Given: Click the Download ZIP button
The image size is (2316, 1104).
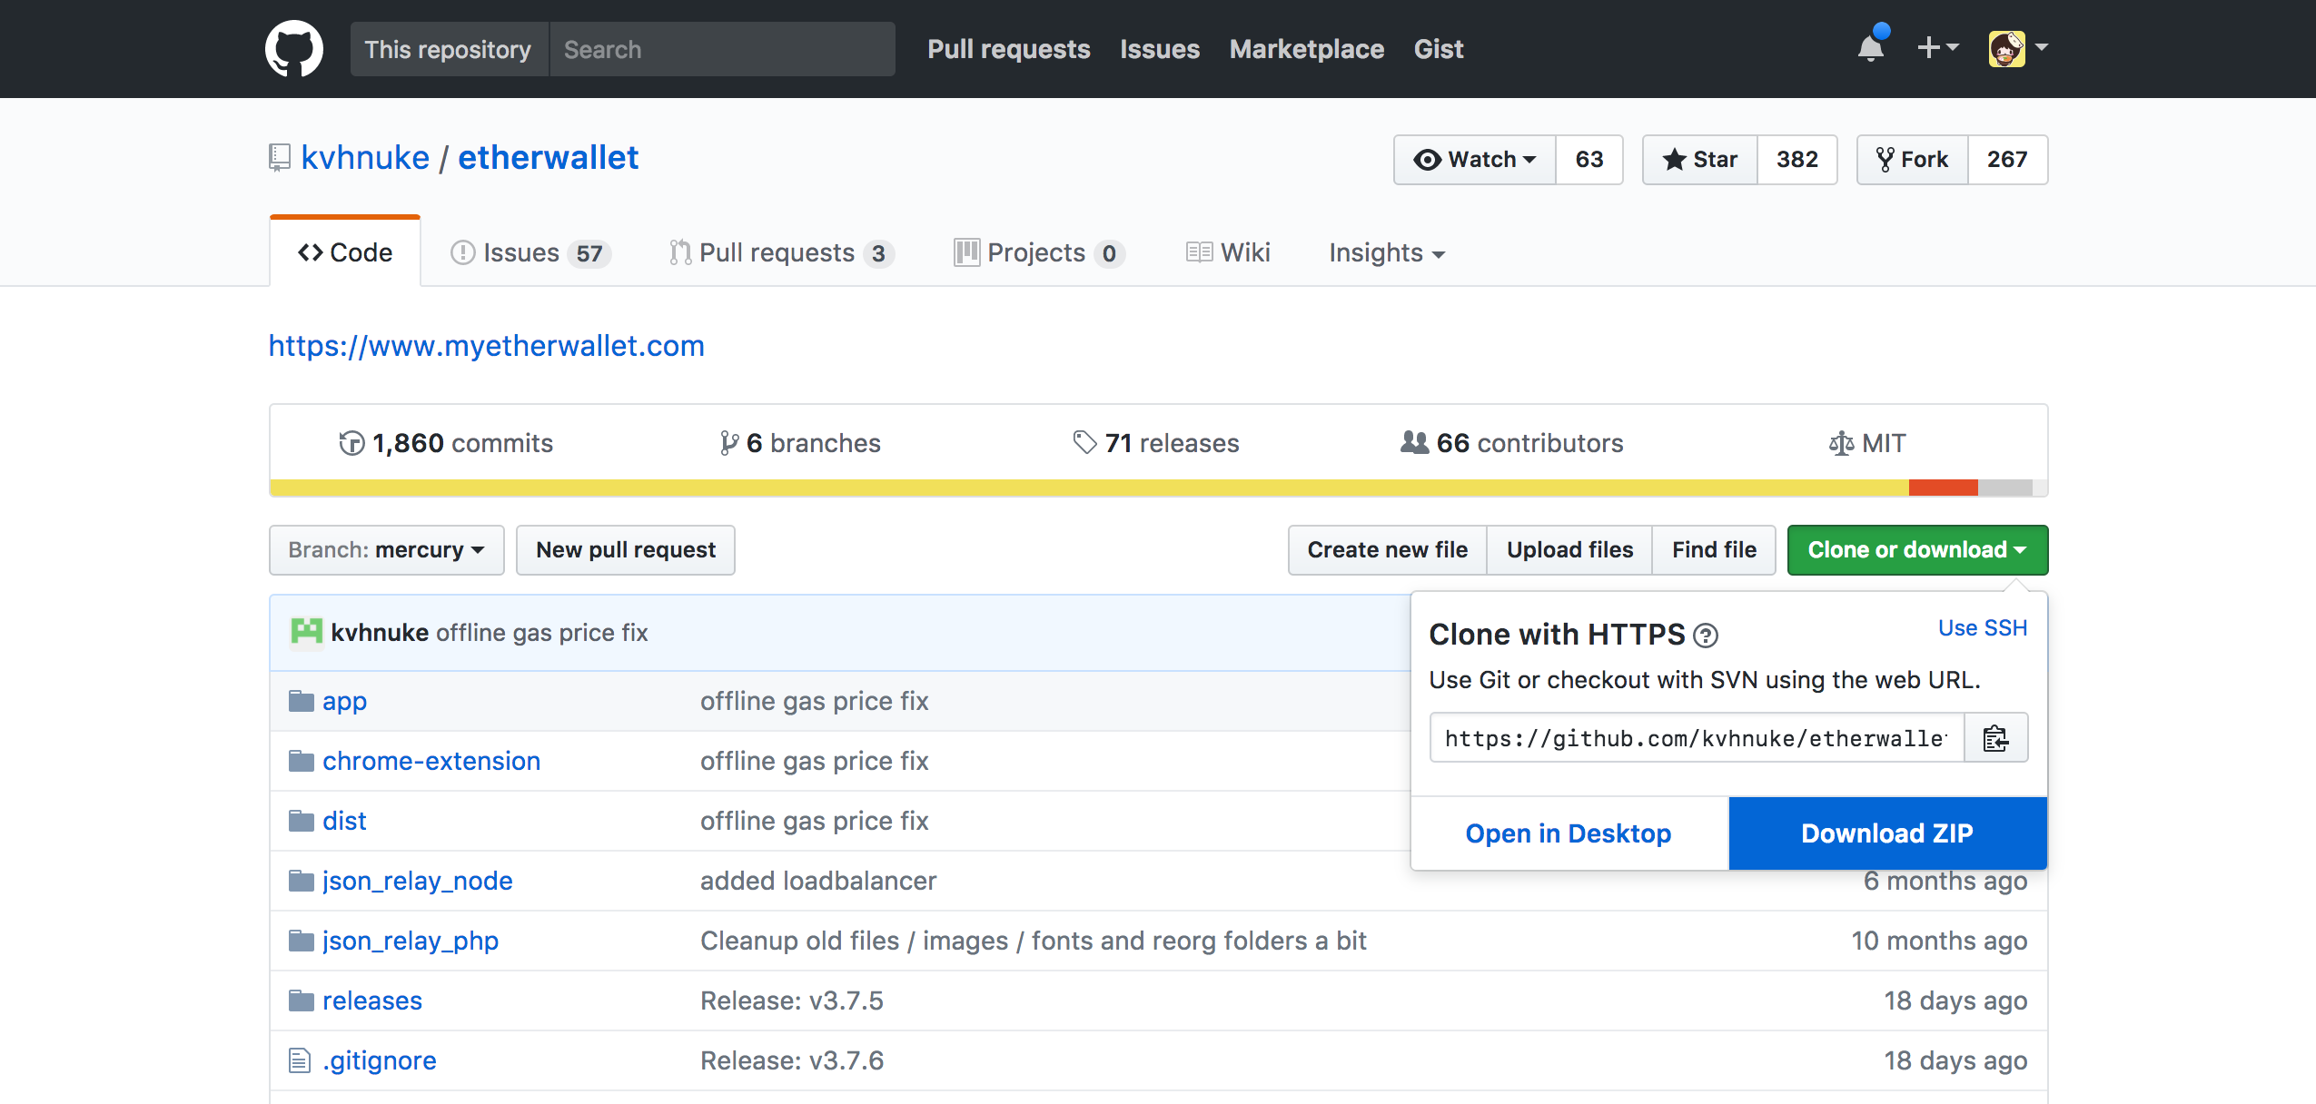Looking at the screenshot, I should point(1887,833).
